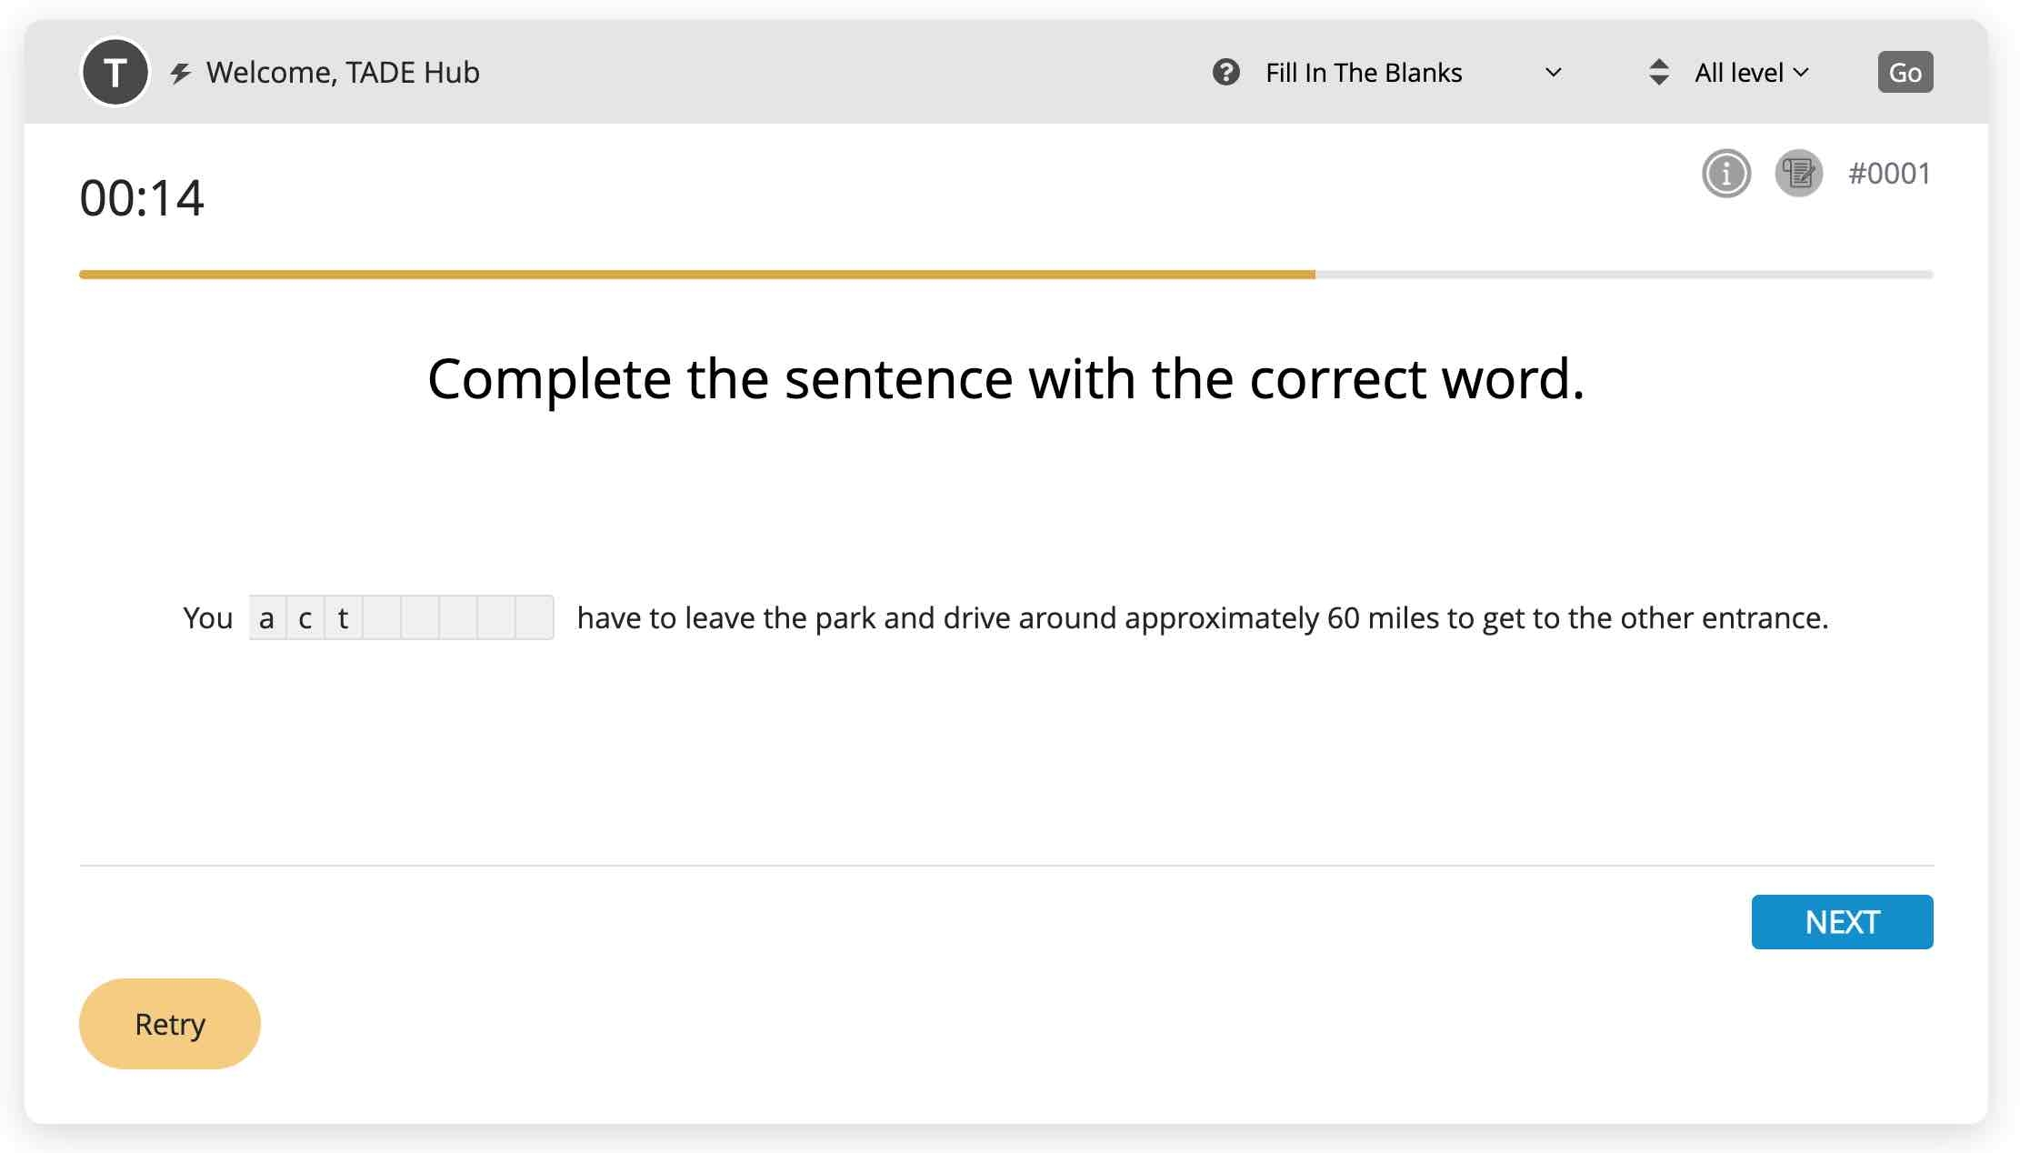Click the question number #0001
Viewport: 2020px width, 1153px height.
1889,173
